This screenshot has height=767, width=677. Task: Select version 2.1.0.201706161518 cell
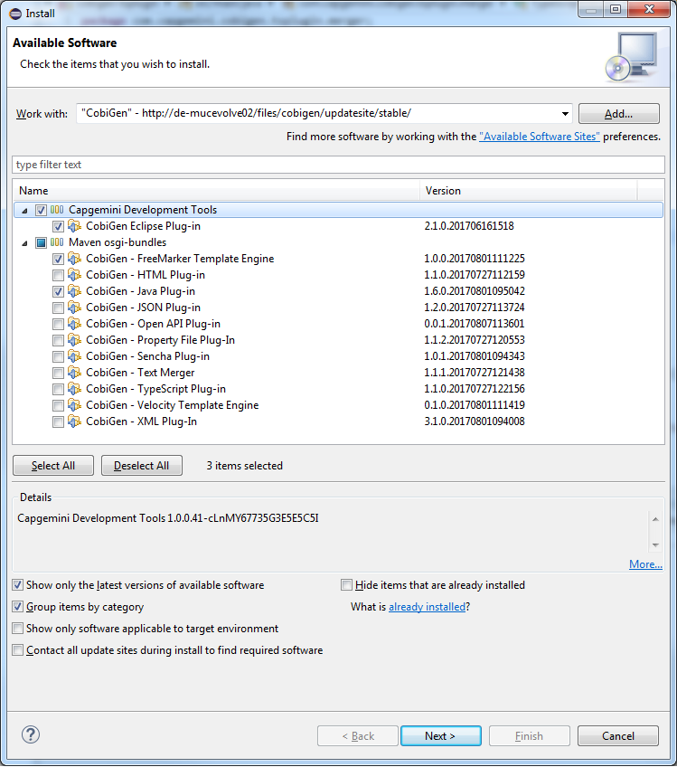point(469,226)
